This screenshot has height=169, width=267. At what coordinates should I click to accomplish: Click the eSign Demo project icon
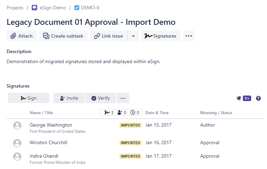tap(34, 8)
